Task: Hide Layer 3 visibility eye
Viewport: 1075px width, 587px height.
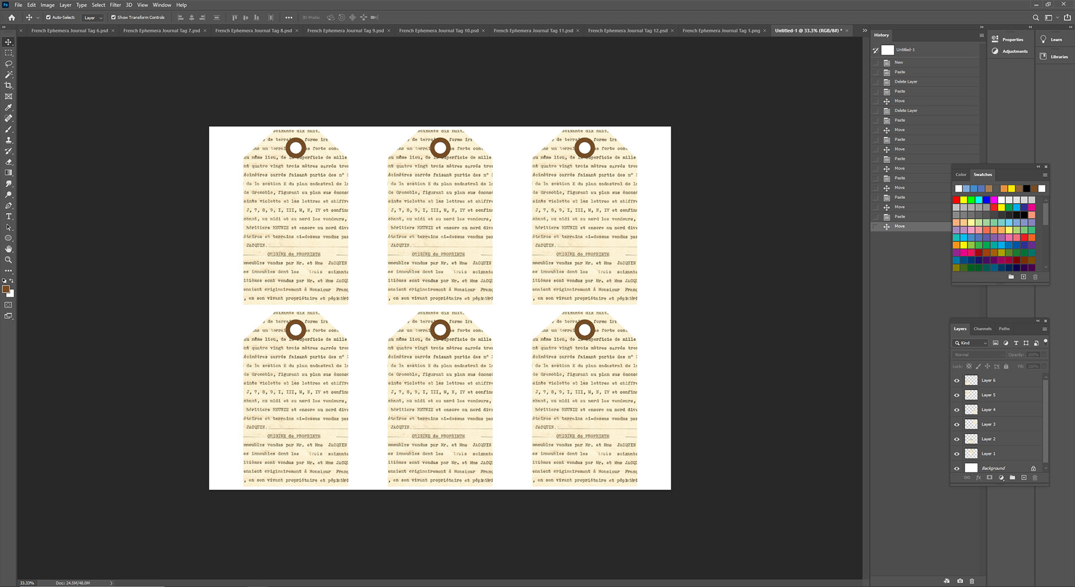Action: pyautogui.click(x=957, y=424)
